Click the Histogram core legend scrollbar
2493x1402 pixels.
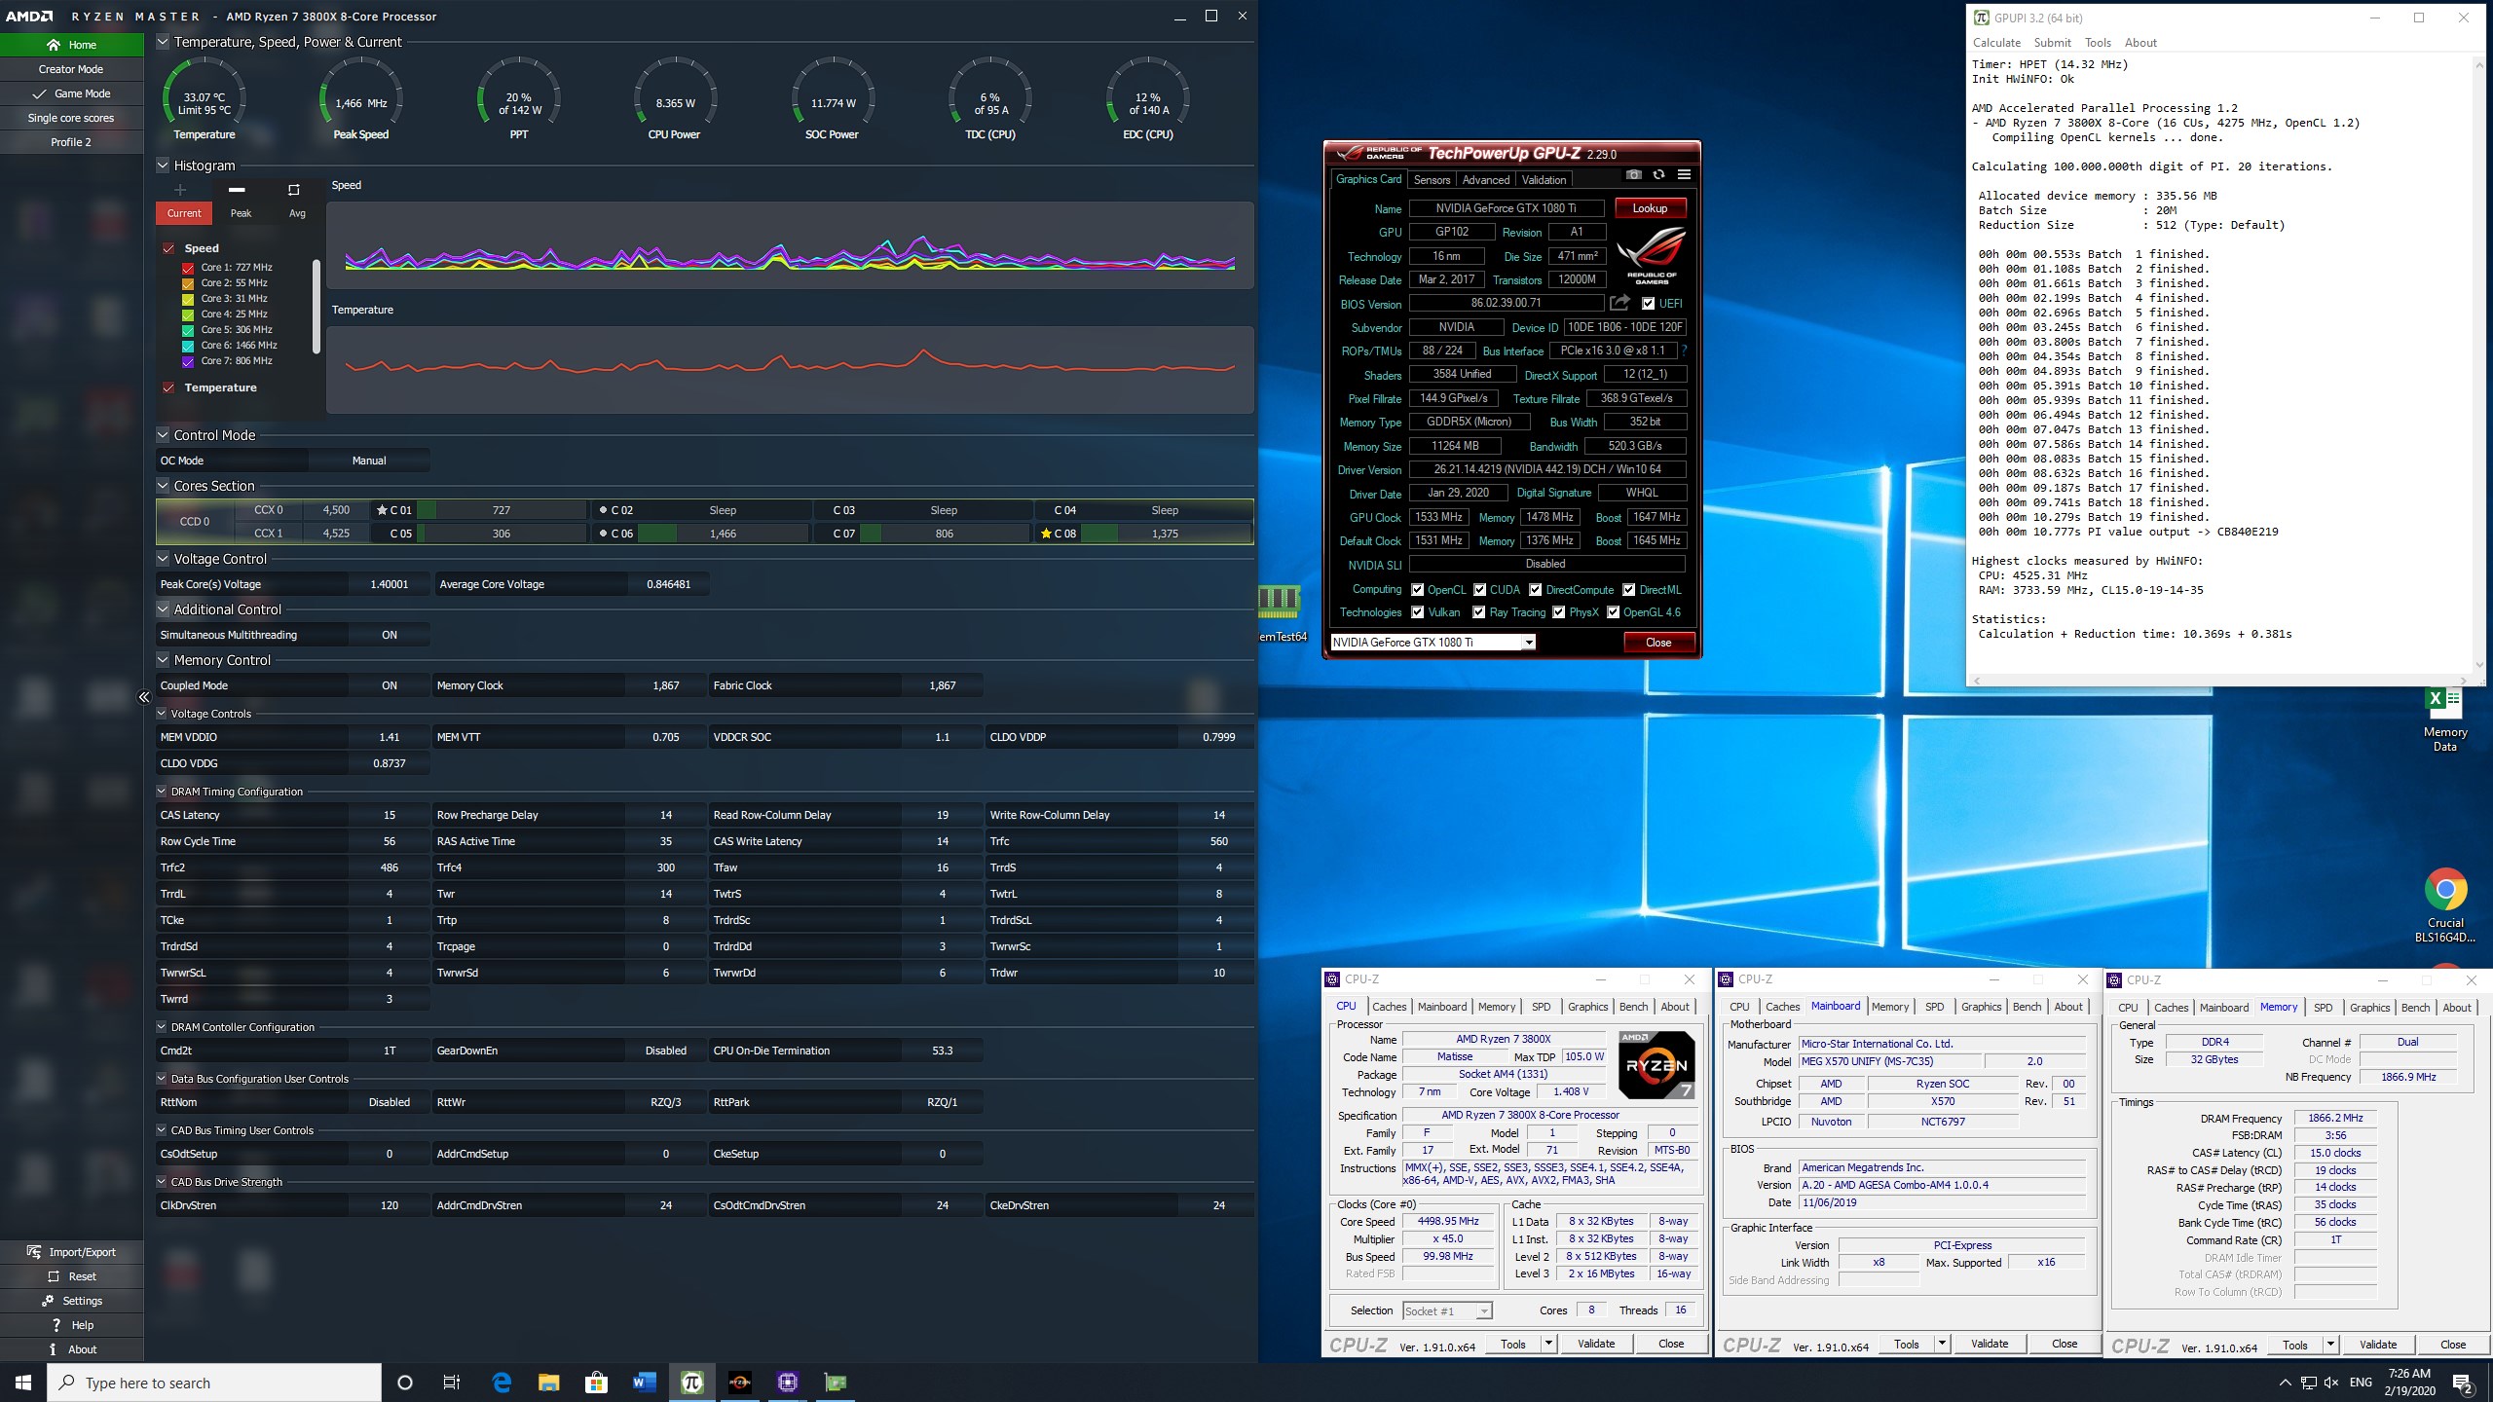click(x=316, y=307)
